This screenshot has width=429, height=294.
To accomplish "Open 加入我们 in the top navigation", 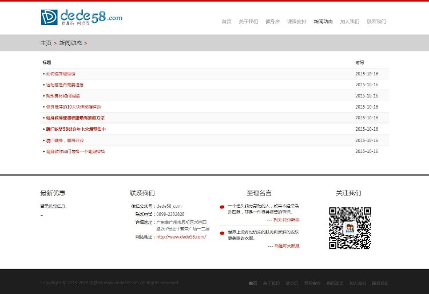I will point(349,22).
